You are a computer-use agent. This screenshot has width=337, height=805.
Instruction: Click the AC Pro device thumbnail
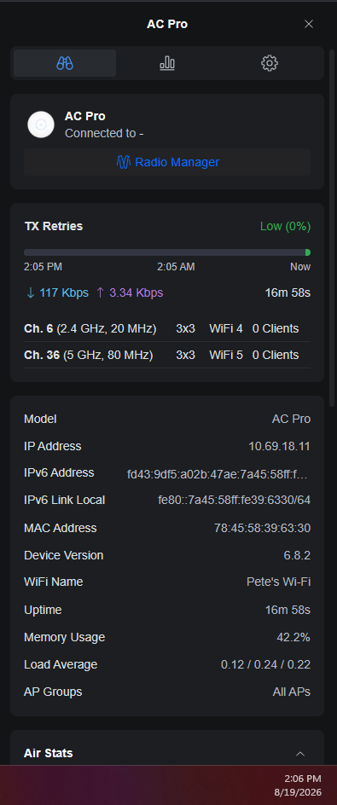[x=41, y=125]
